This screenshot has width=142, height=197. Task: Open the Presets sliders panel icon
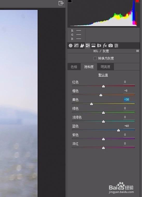pos(116,46)
